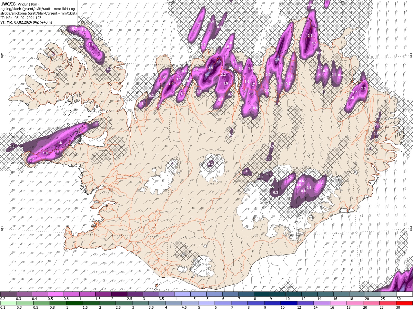The width and height of the screenshot is (413, 310).
Task: Click the '0.1' label in the lower legend
Action: coord(3,308)
